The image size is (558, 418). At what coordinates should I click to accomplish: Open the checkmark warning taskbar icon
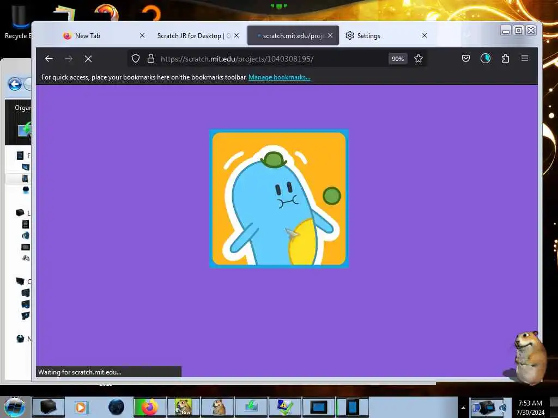[285, 407]
